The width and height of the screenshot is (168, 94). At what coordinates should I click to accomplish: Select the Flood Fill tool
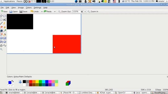[1, 31]
